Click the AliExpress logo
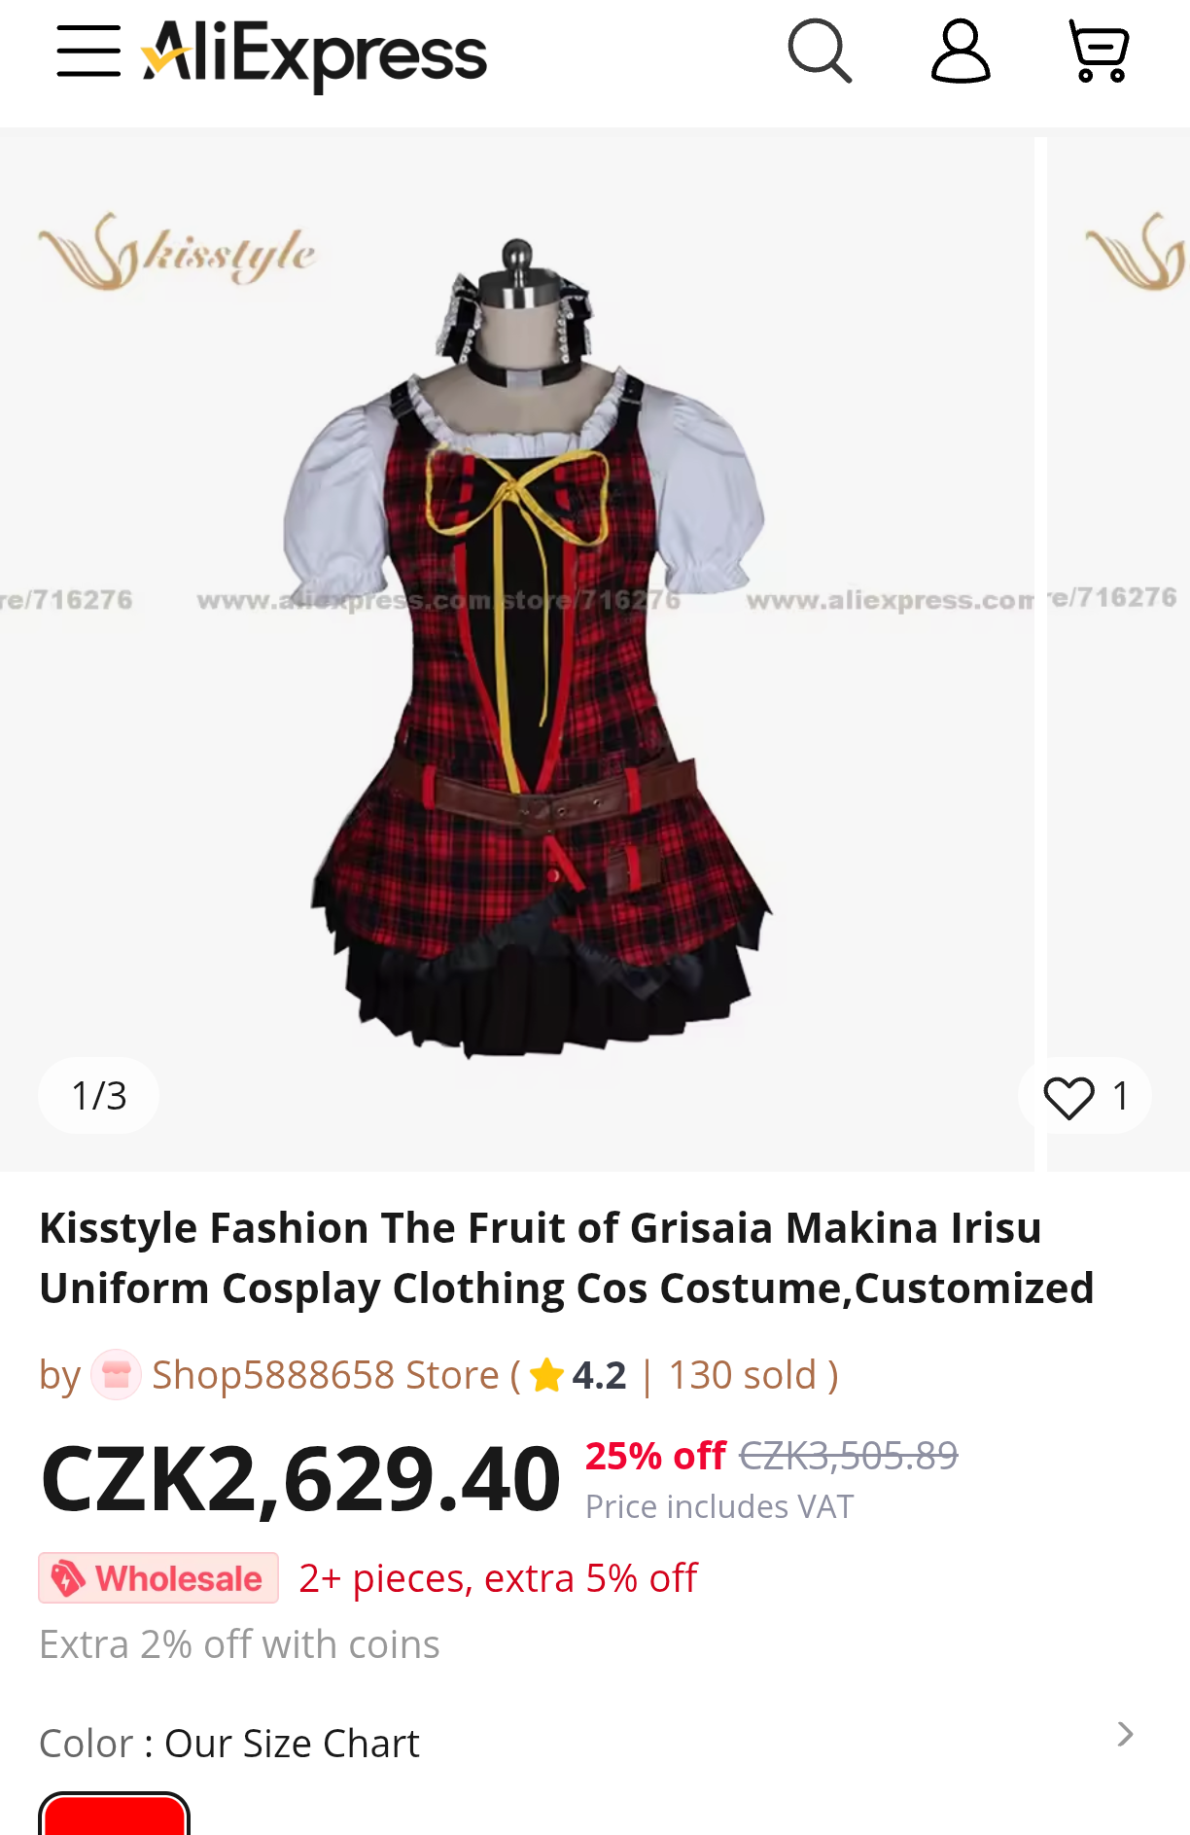This screenshot has height=1835, width=1190. click(314, 54)
